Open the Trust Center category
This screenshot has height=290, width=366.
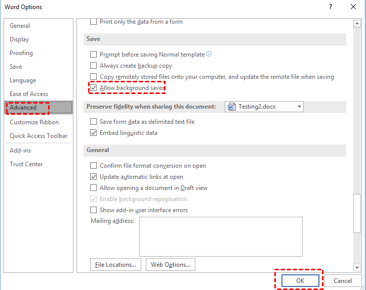38,164
